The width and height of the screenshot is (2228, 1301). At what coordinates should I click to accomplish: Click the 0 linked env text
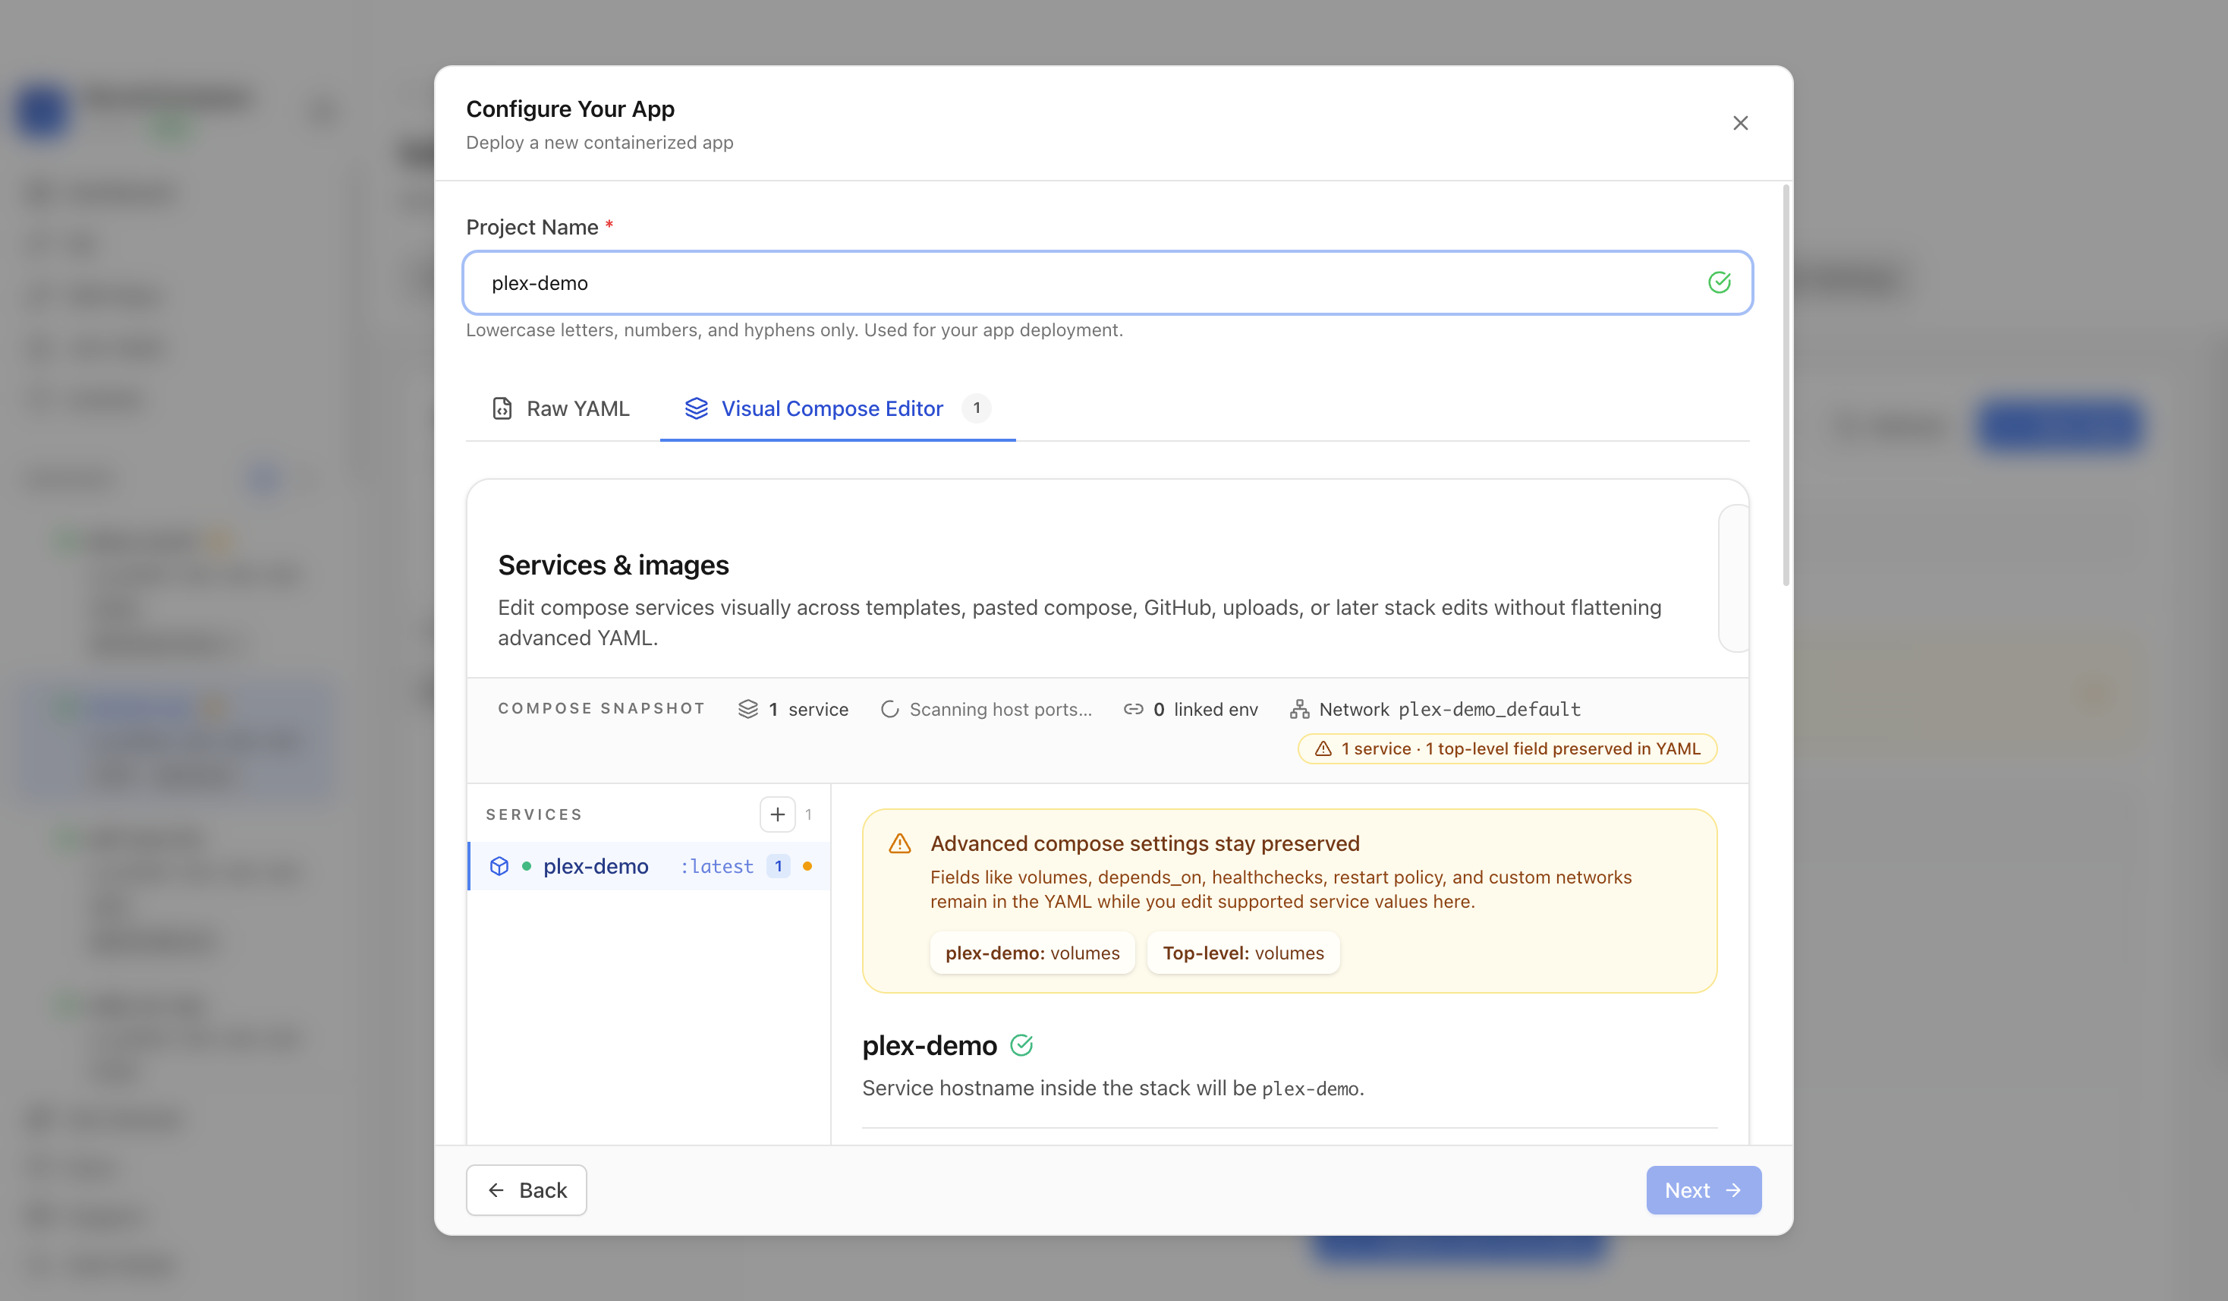click(x=1205, y=709)
